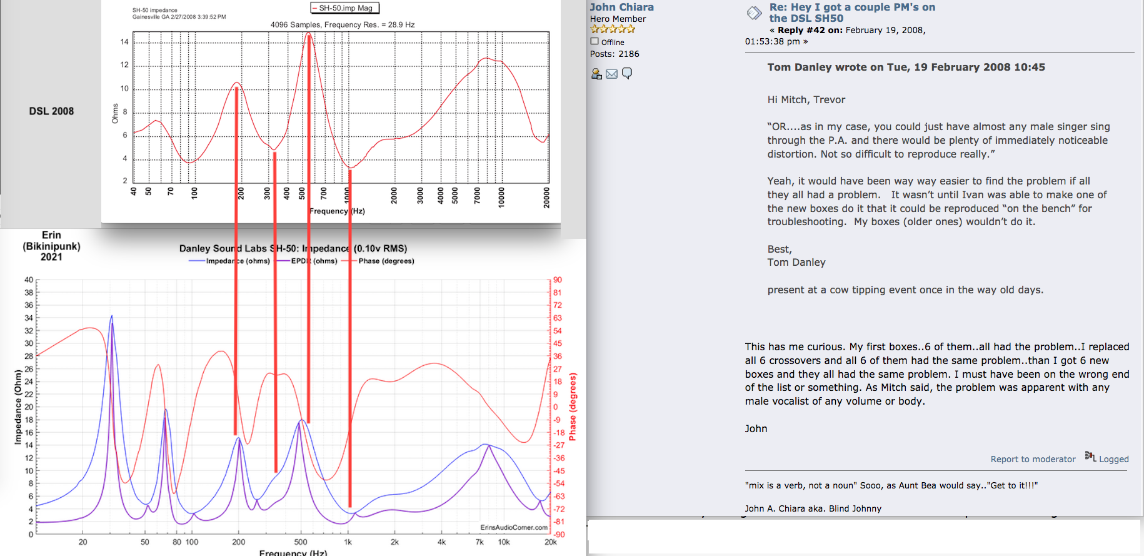Screen dimensions: 1144x556
Task: Click the '4096 Samples, Frequency Res. = 28.9 Hz' text
Action: [x=343, y=25]
